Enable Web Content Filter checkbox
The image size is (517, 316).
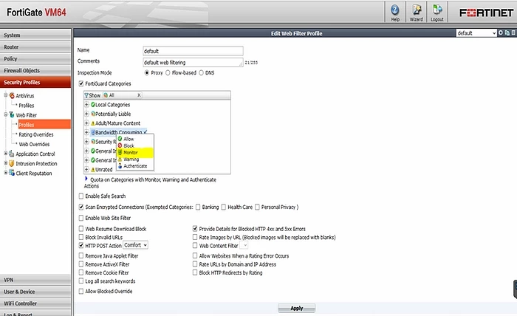[195, 245]
